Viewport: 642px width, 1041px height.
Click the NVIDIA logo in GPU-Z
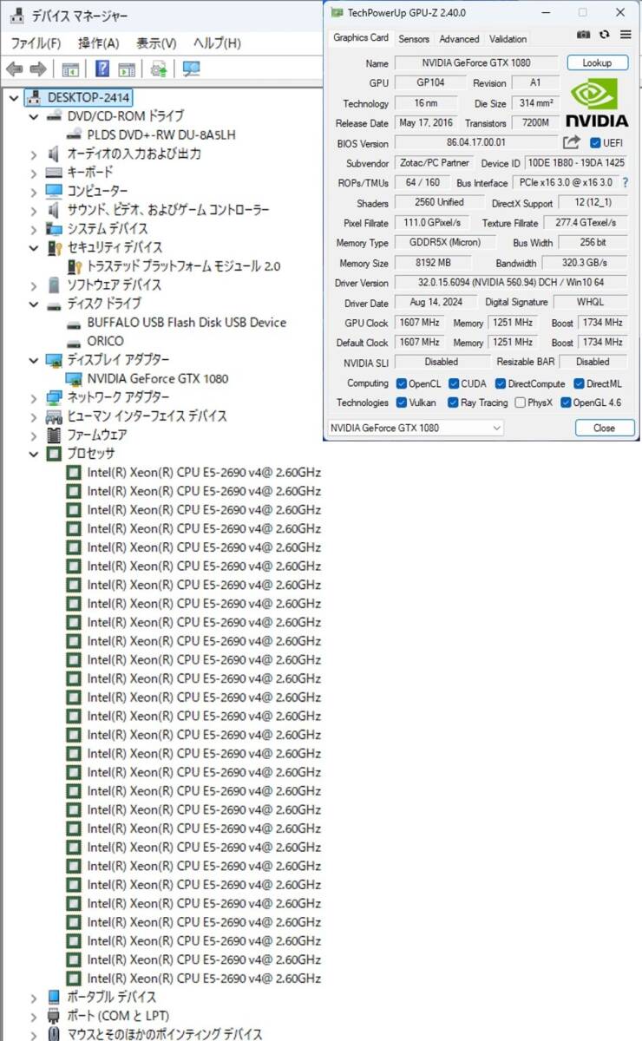[596, 101]
